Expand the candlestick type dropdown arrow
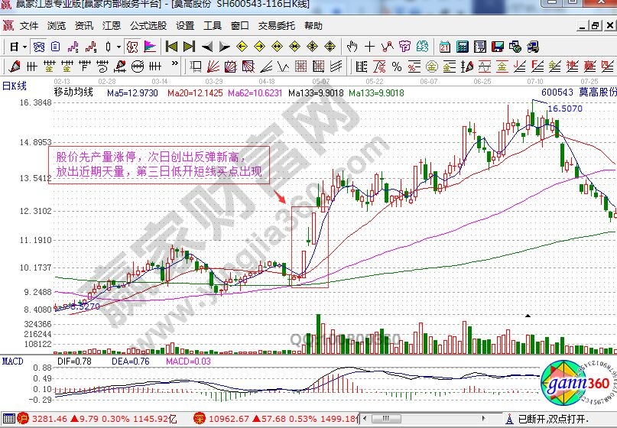The image size is (617, 428). pos(118,46)
